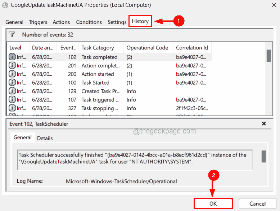Screen dimensions: 280x211
Task: Click date cell in event 100 row
Action: tap(42, 83)
